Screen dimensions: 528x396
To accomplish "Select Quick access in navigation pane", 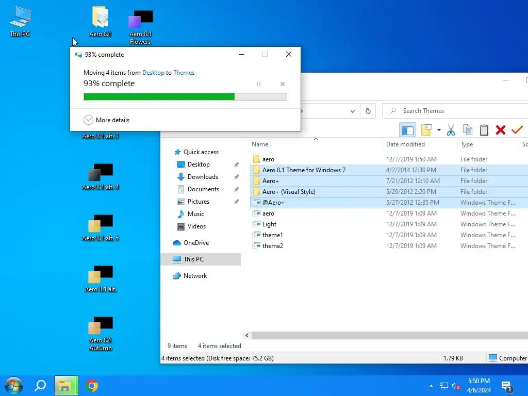I will click(196, 152).
